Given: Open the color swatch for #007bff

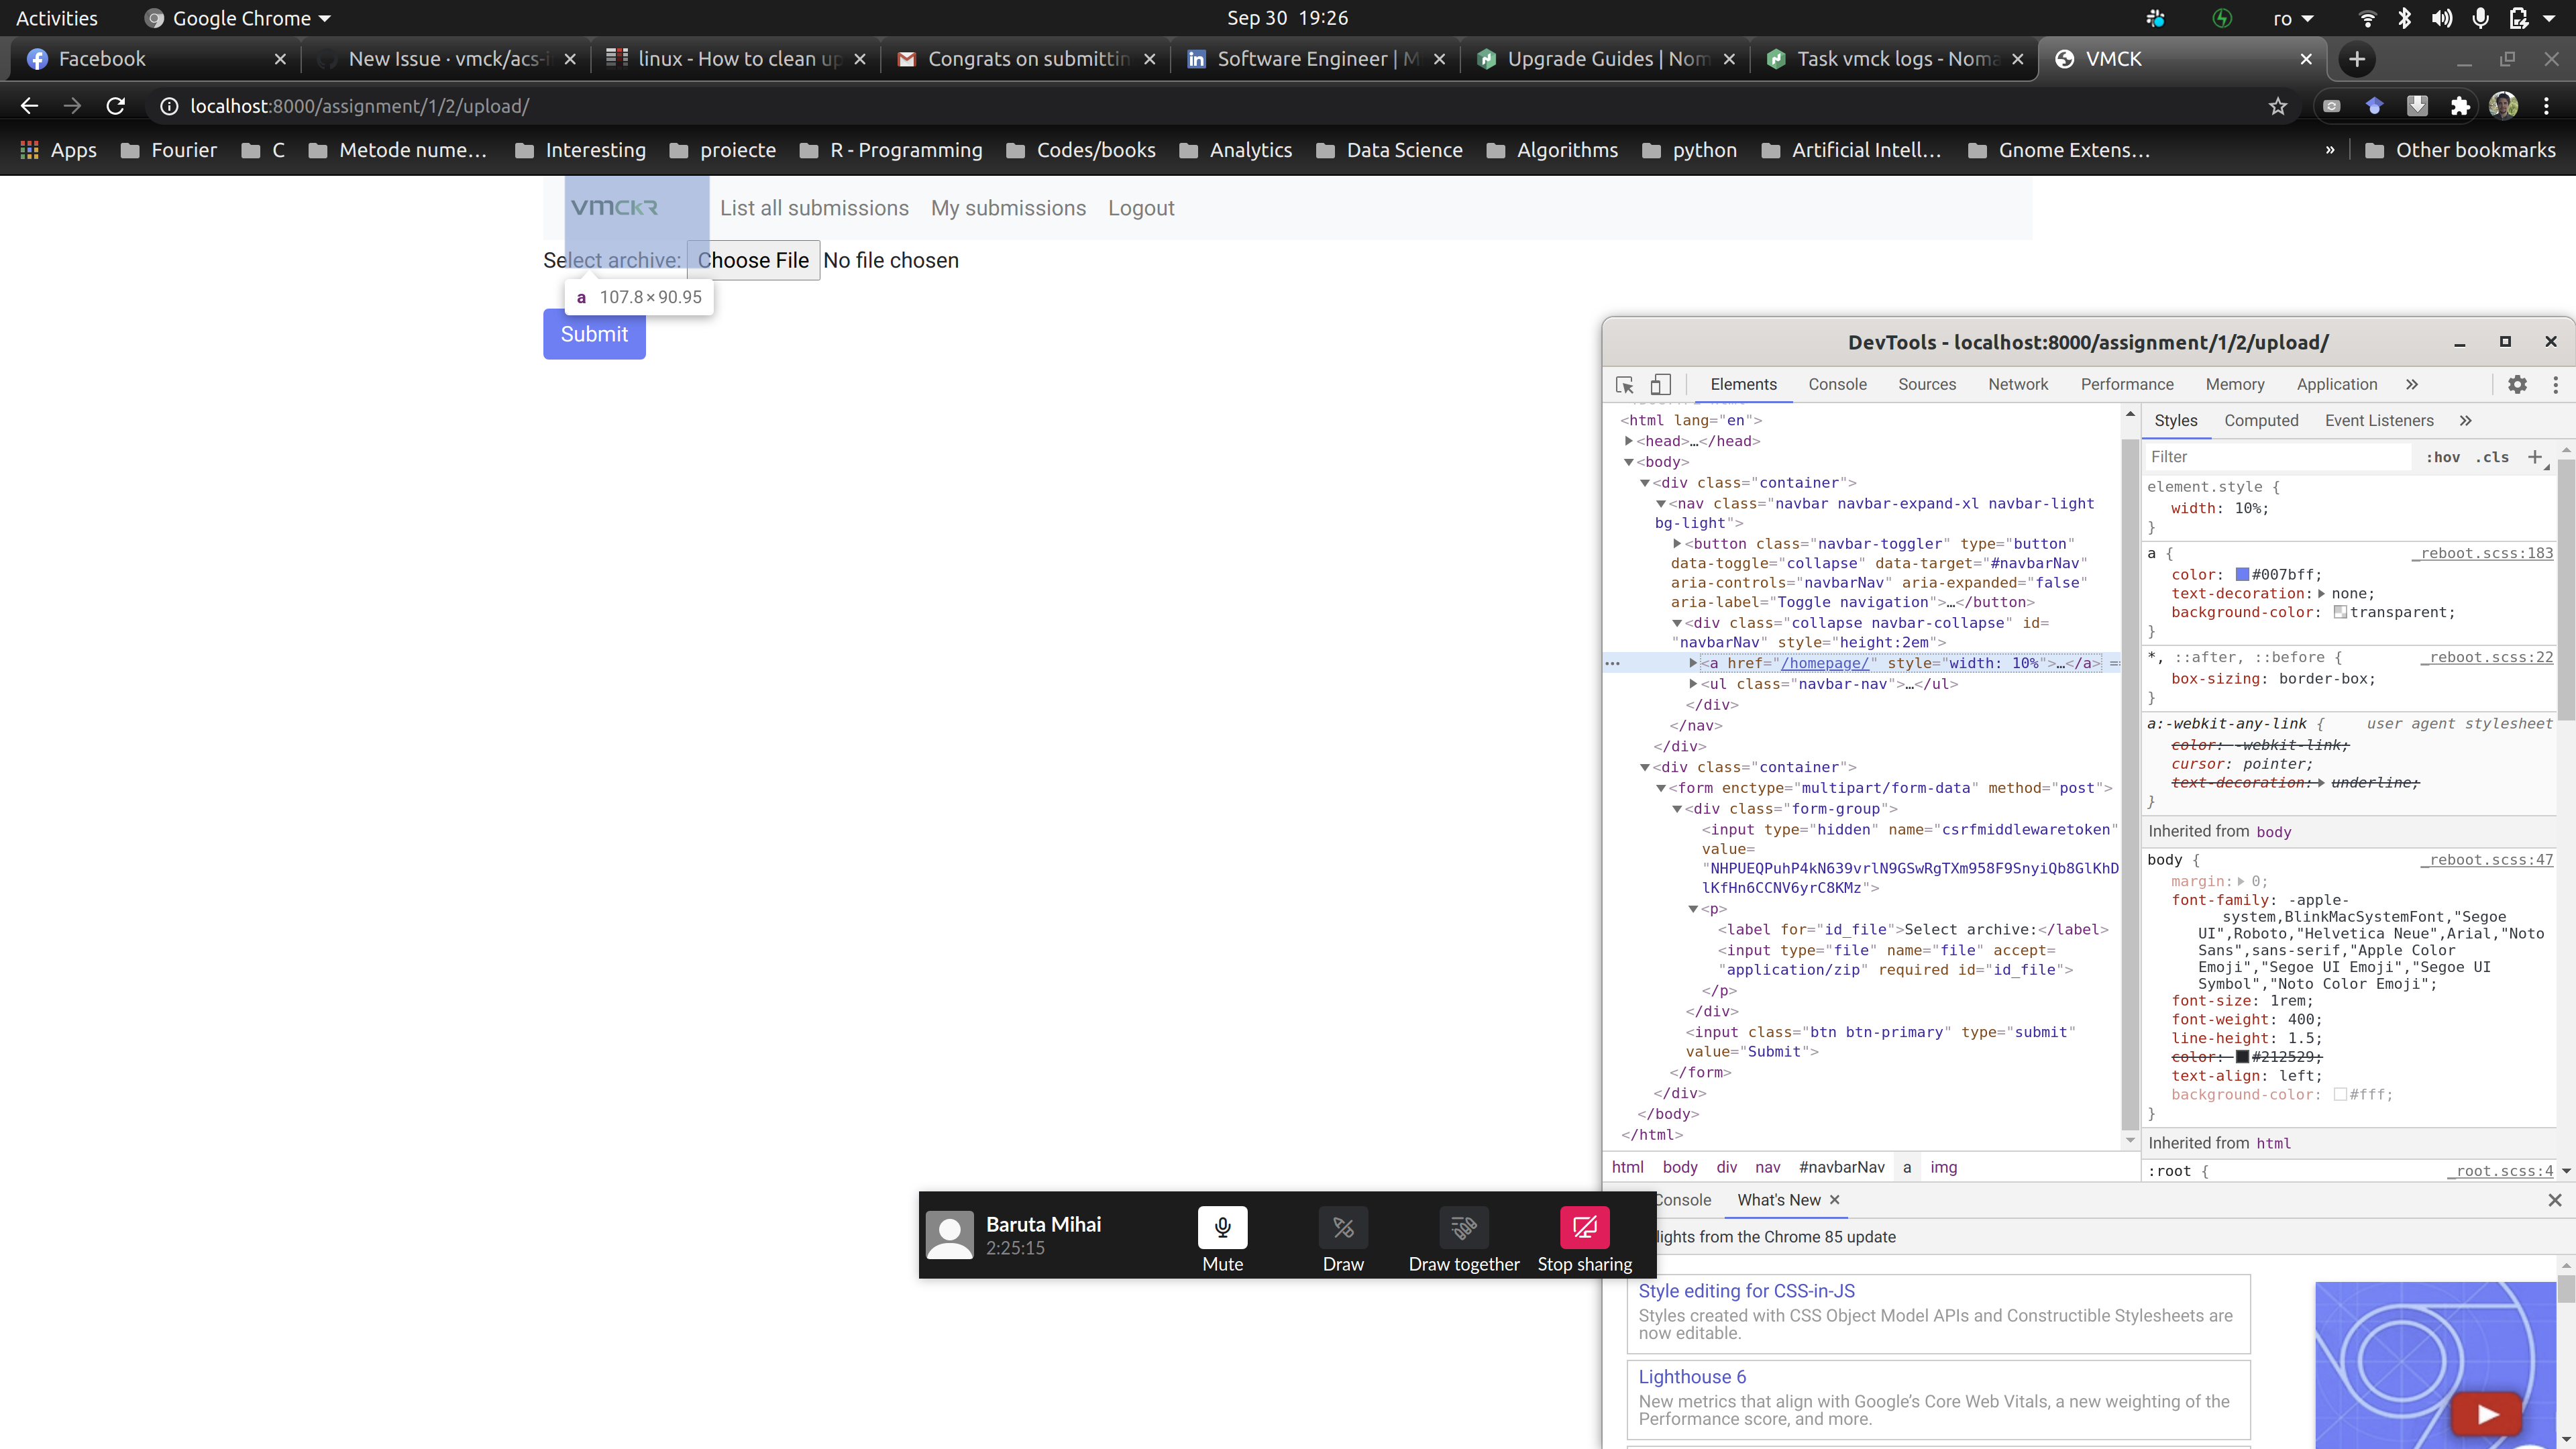Looking at the screenshot, I should (2242, 575).
